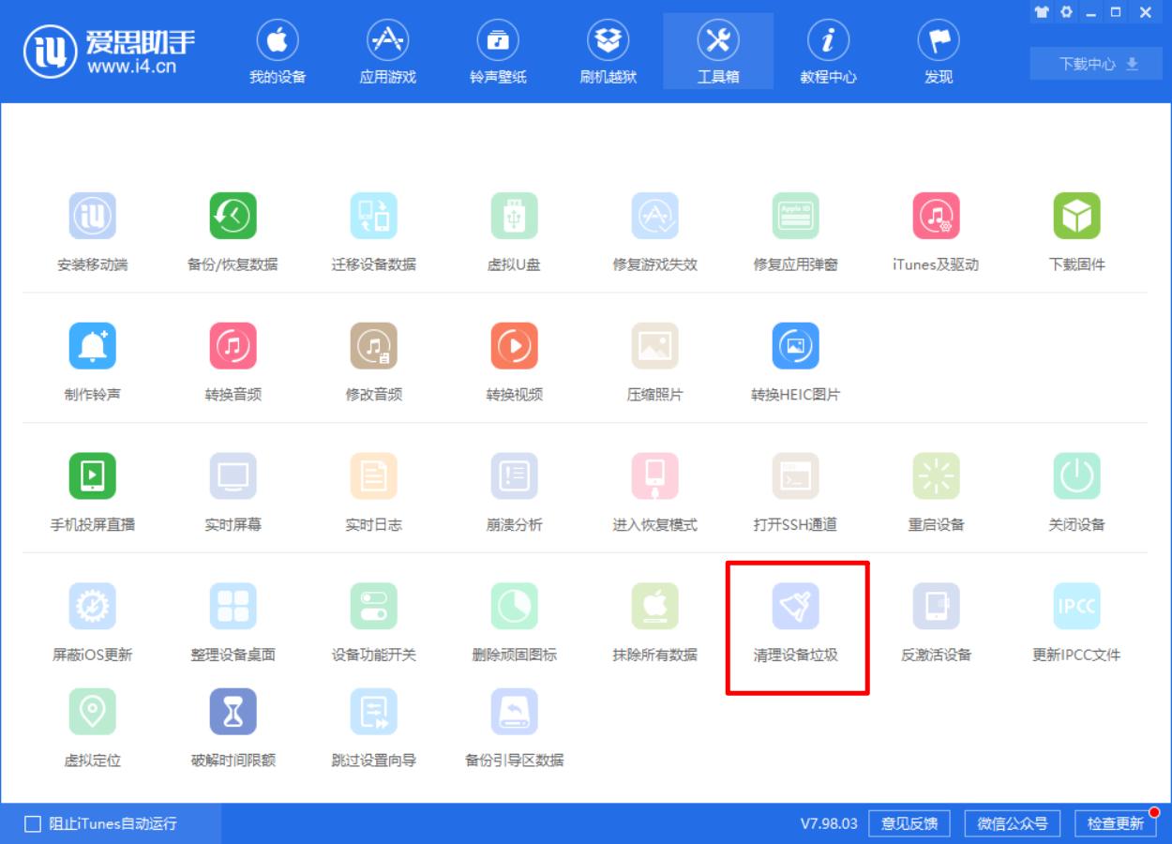Launch the Virtual U Disk tool

coord(514,228)
